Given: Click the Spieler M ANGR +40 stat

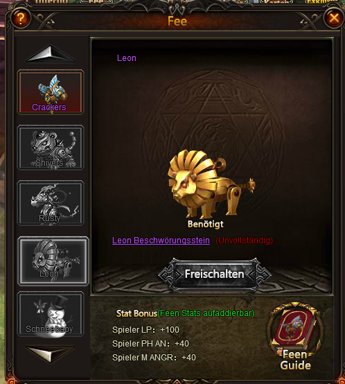Looking at the screenshot, I should 154,358.
